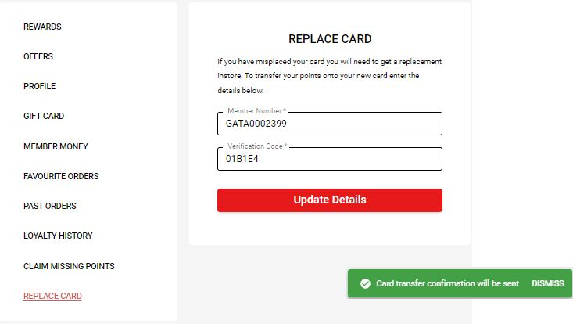The image size is (573, 324).
Task: Focus the Verification Code input field
Action: (x=330, y=159)
